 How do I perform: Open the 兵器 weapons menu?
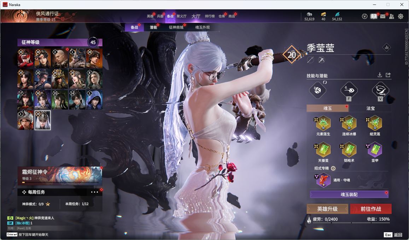click(160, 16)
